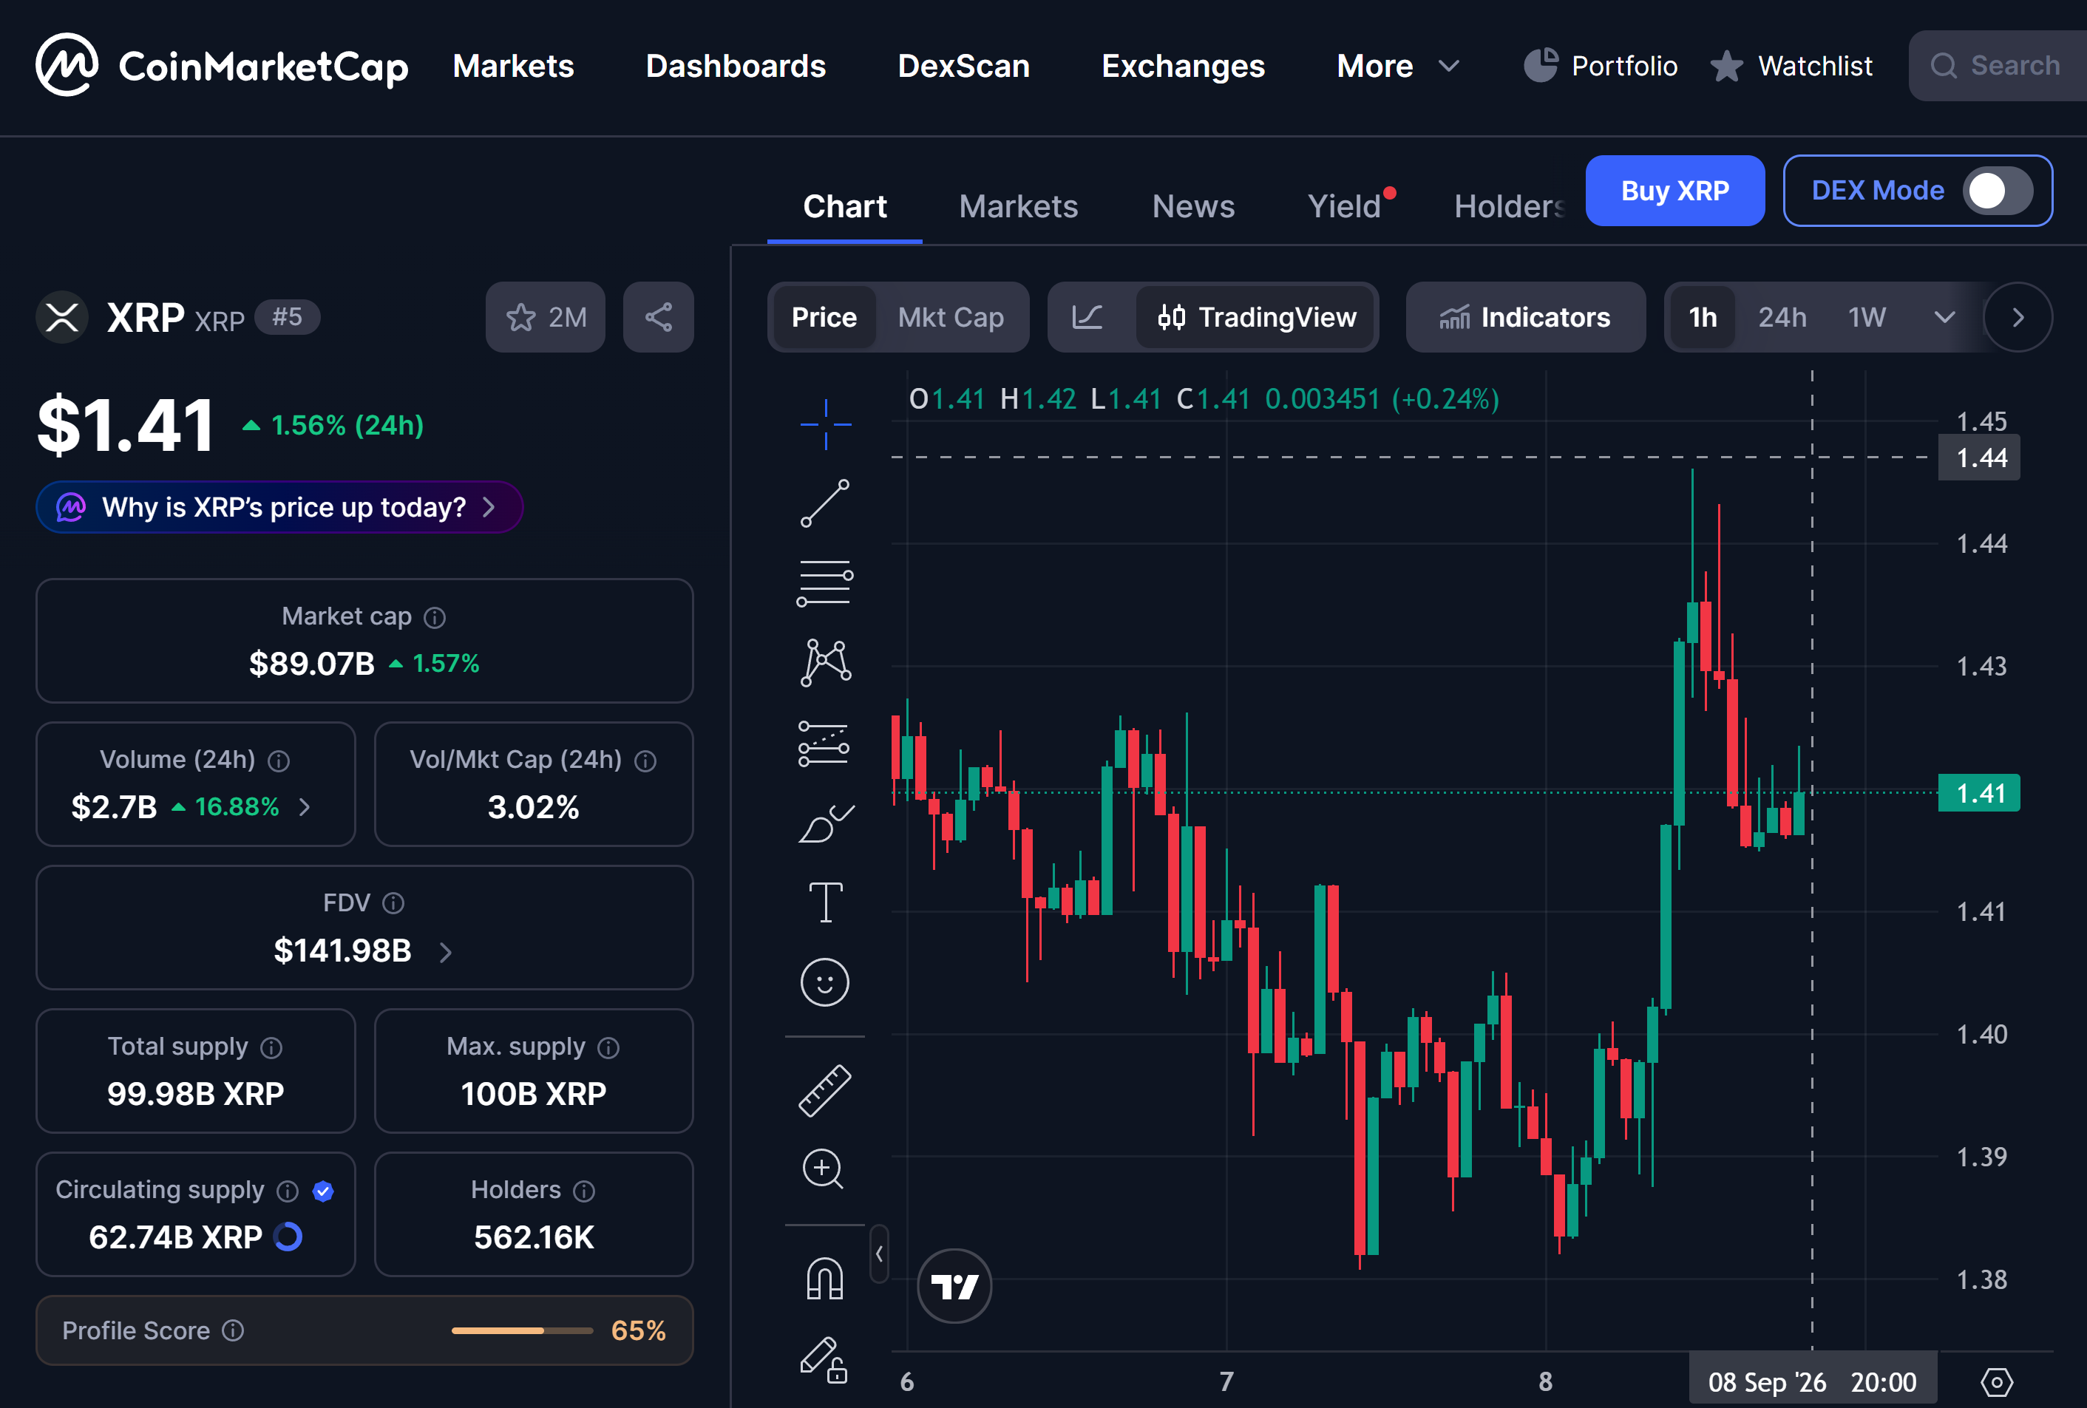Select the brush drawing tool
Screen dimensions: 2087x1408
coord(824,823)
